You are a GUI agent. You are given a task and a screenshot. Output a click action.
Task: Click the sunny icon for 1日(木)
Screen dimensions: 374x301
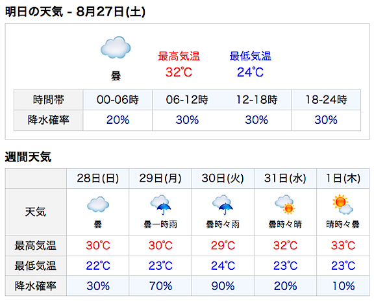pyautogui.click(x=343, y=204)
